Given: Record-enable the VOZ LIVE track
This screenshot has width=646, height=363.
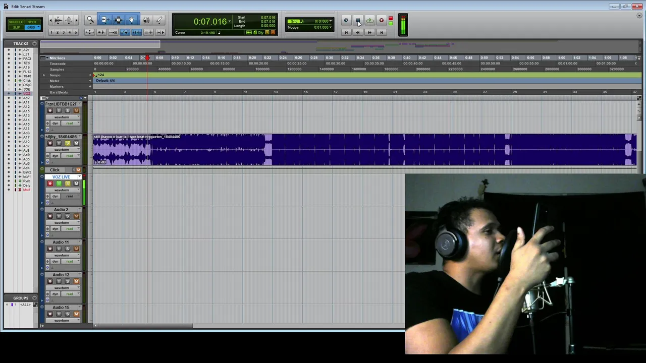Looking at the screenshot, I should point(50,184).
